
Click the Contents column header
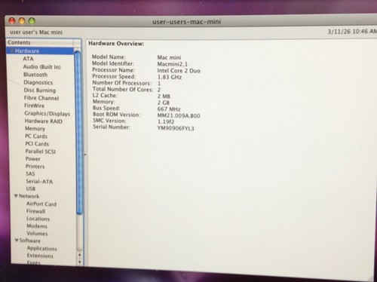[40, 42]
